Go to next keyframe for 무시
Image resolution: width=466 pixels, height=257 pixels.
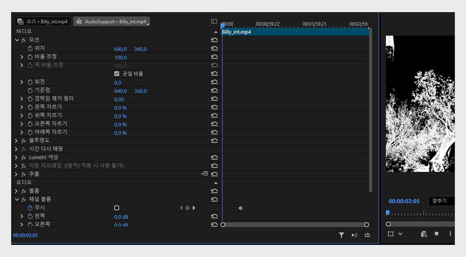click(194, 208)
